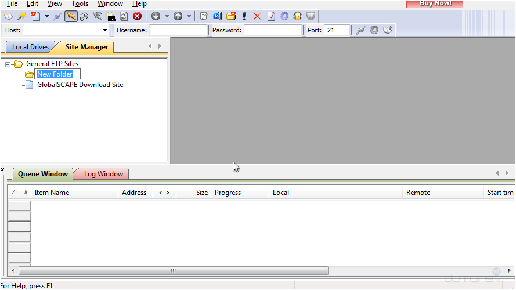
Task: Open the Tools menu
Action: (x=80, y=3)
